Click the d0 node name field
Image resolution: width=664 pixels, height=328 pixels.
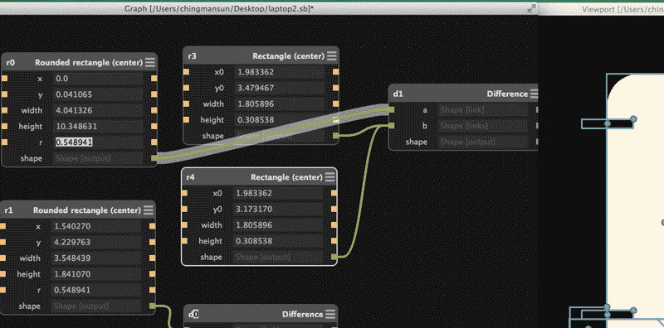pos(194,314)
